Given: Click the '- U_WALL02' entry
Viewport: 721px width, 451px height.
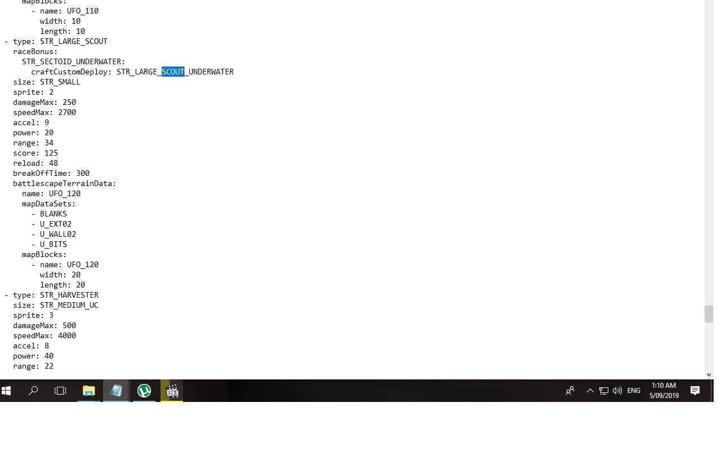Looking at the screenshot, I should (54, 234).
